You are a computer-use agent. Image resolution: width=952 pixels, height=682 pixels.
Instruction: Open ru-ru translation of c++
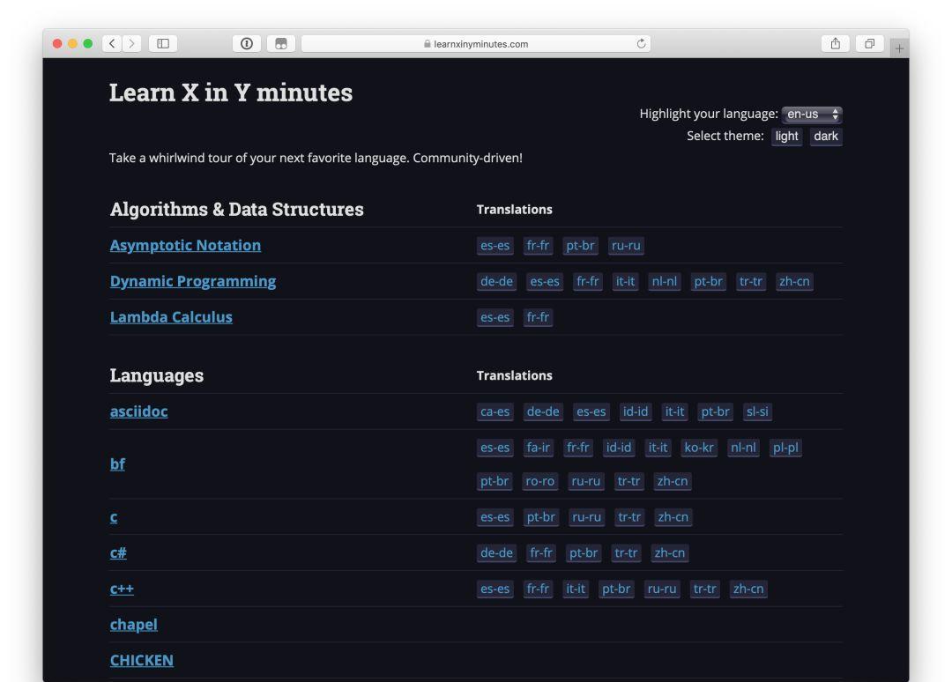(x=662, y=589)
